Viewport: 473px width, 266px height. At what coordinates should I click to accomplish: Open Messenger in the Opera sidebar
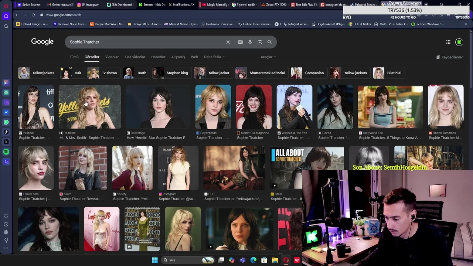pos(6,112)
